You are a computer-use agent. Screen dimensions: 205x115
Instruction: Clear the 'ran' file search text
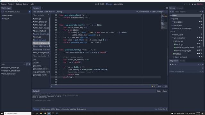coord(24,64)
